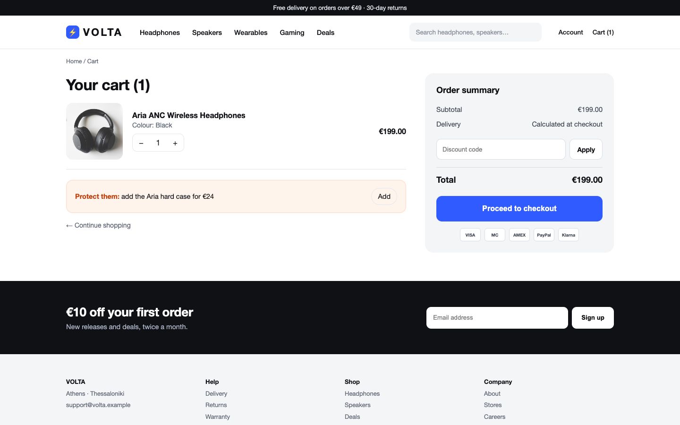Go to Wearables category
This screenshot has width=680, height=425.
click(251, 33)
